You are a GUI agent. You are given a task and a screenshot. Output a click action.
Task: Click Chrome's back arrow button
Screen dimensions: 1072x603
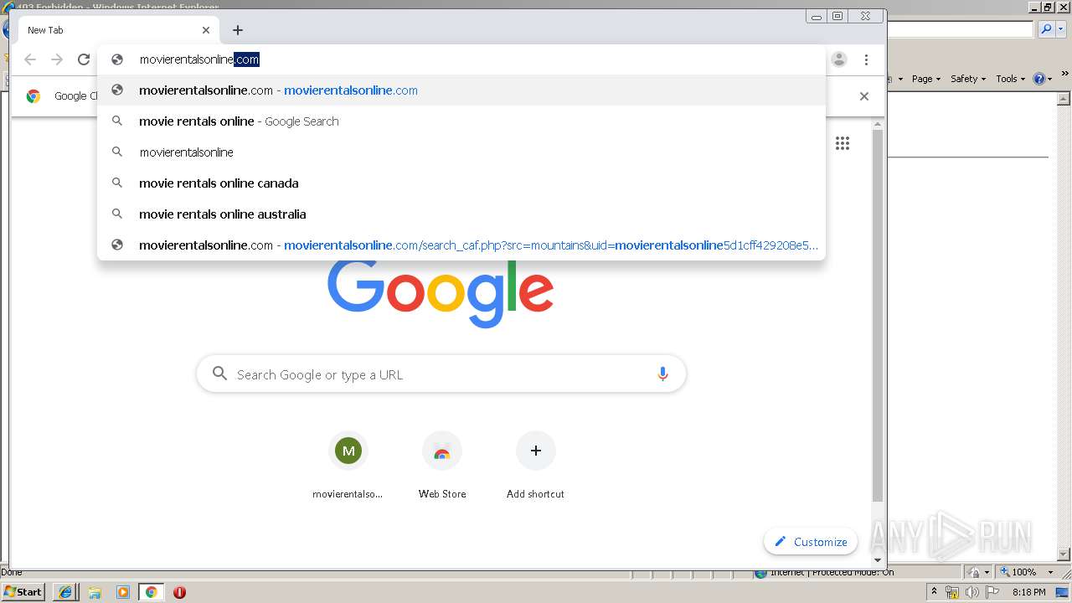pyautogui.click(x=30, y=59)
